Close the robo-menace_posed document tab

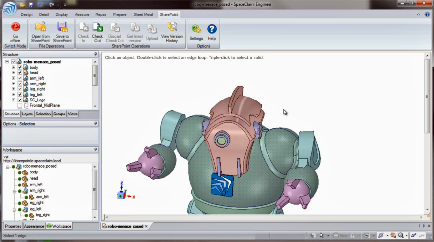[x=146, y=226]
